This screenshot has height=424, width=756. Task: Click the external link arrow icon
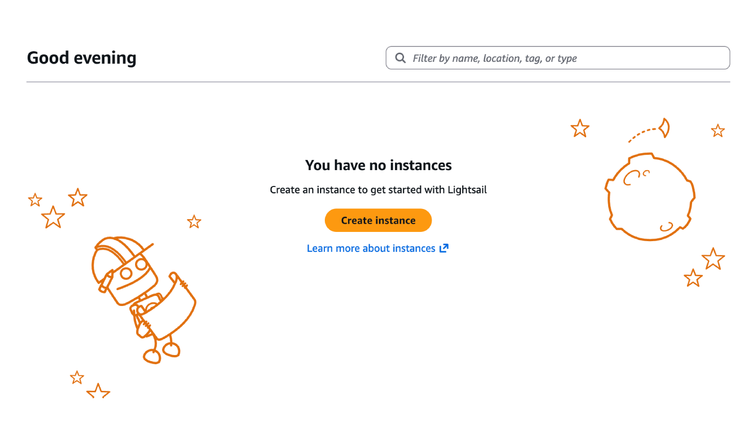point(444,248)
